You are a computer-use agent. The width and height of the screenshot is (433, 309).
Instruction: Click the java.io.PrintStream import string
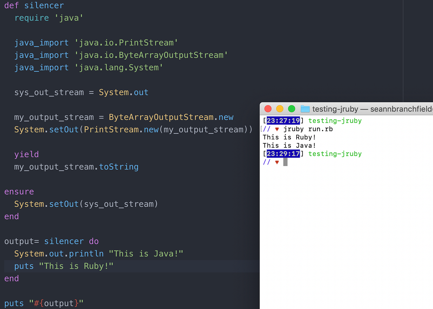tap(126, 42)
